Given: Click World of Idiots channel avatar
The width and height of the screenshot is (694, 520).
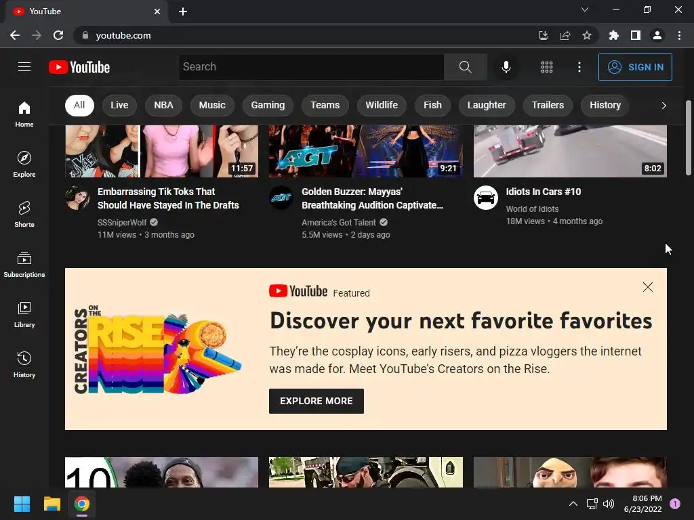Looking at the screenshot, I should click(x=485, y=198).
